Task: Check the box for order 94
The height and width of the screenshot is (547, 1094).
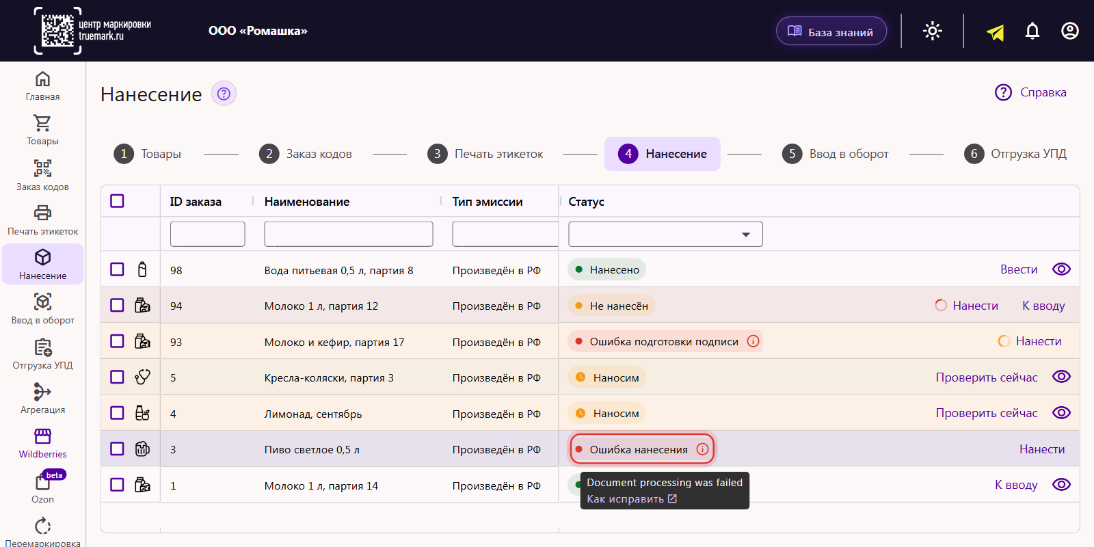Action: (x=117, y=305)
